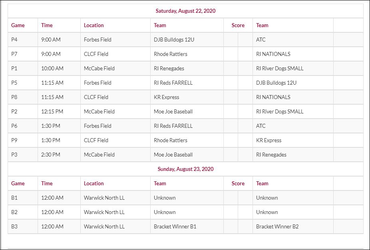Click RI Renegades in the P1 row
Viewport: 370px width, 250px height.
(169, 68)
